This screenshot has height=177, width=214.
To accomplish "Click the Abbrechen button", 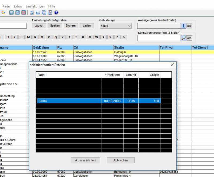I will click(x=120, y=160).
